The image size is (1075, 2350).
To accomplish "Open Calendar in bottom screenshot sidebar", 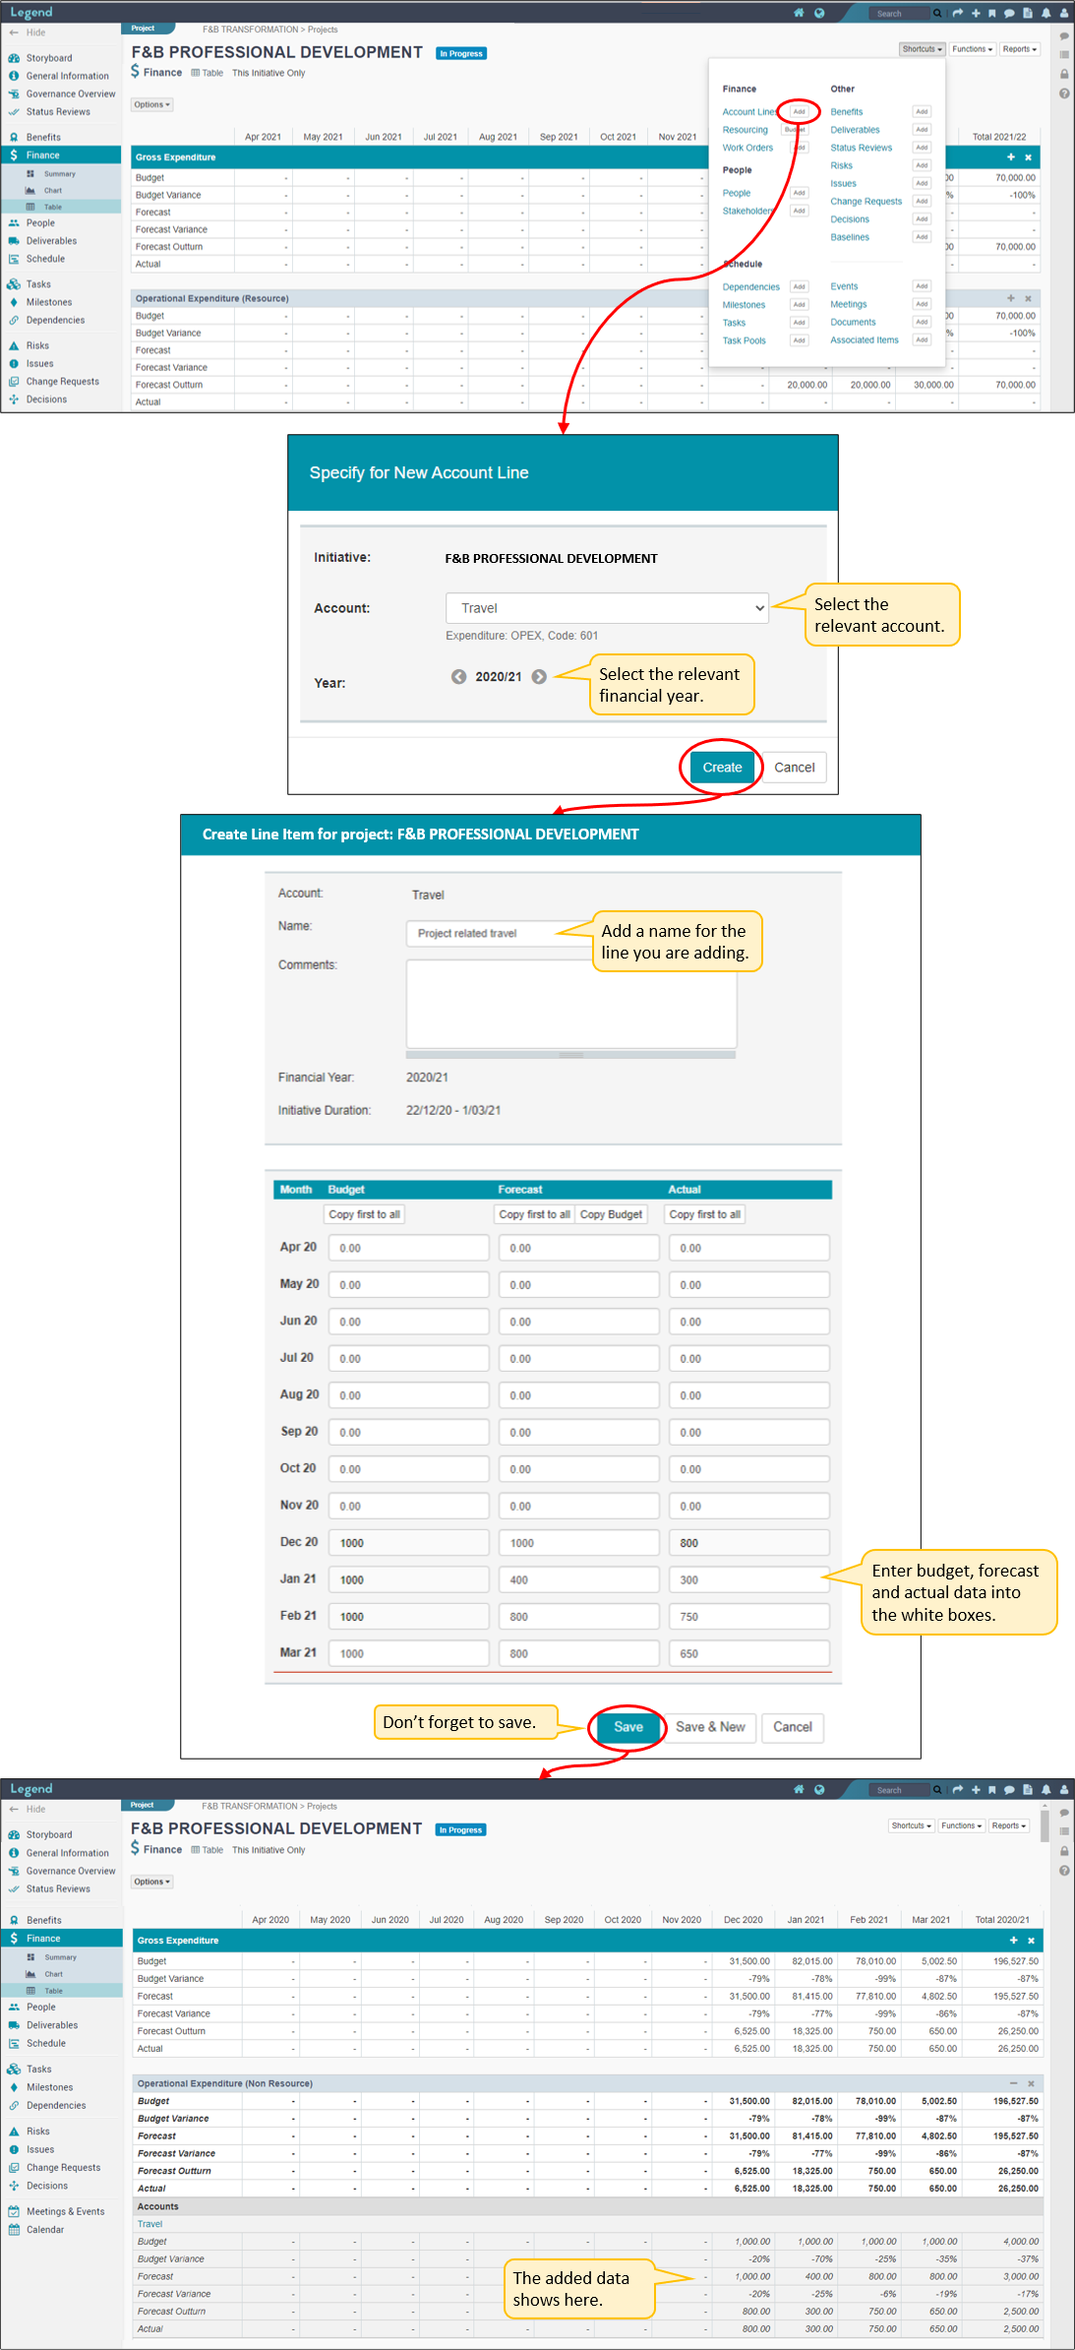I will 45,2229.
